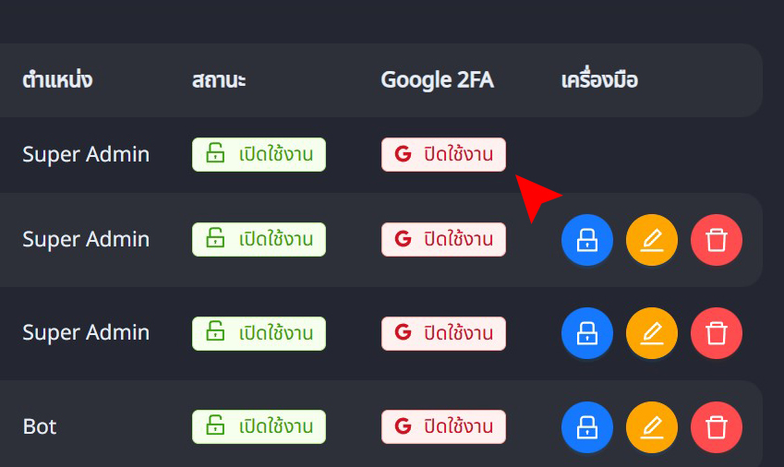The height and width of the screenshot is (467, 784).
Task: Toggle Google 2FA ปิดใช้งาน for Bot
Action: [x=443, y=426]
